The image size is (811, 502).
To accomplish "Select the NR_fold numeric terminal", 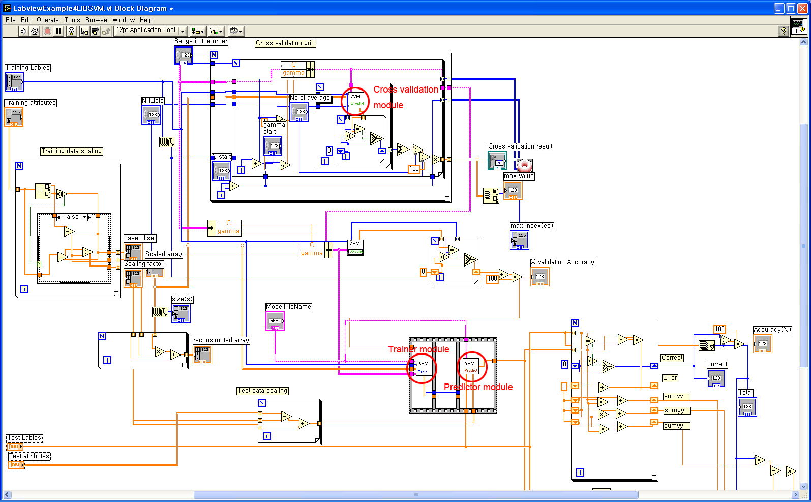I will 151,114.
